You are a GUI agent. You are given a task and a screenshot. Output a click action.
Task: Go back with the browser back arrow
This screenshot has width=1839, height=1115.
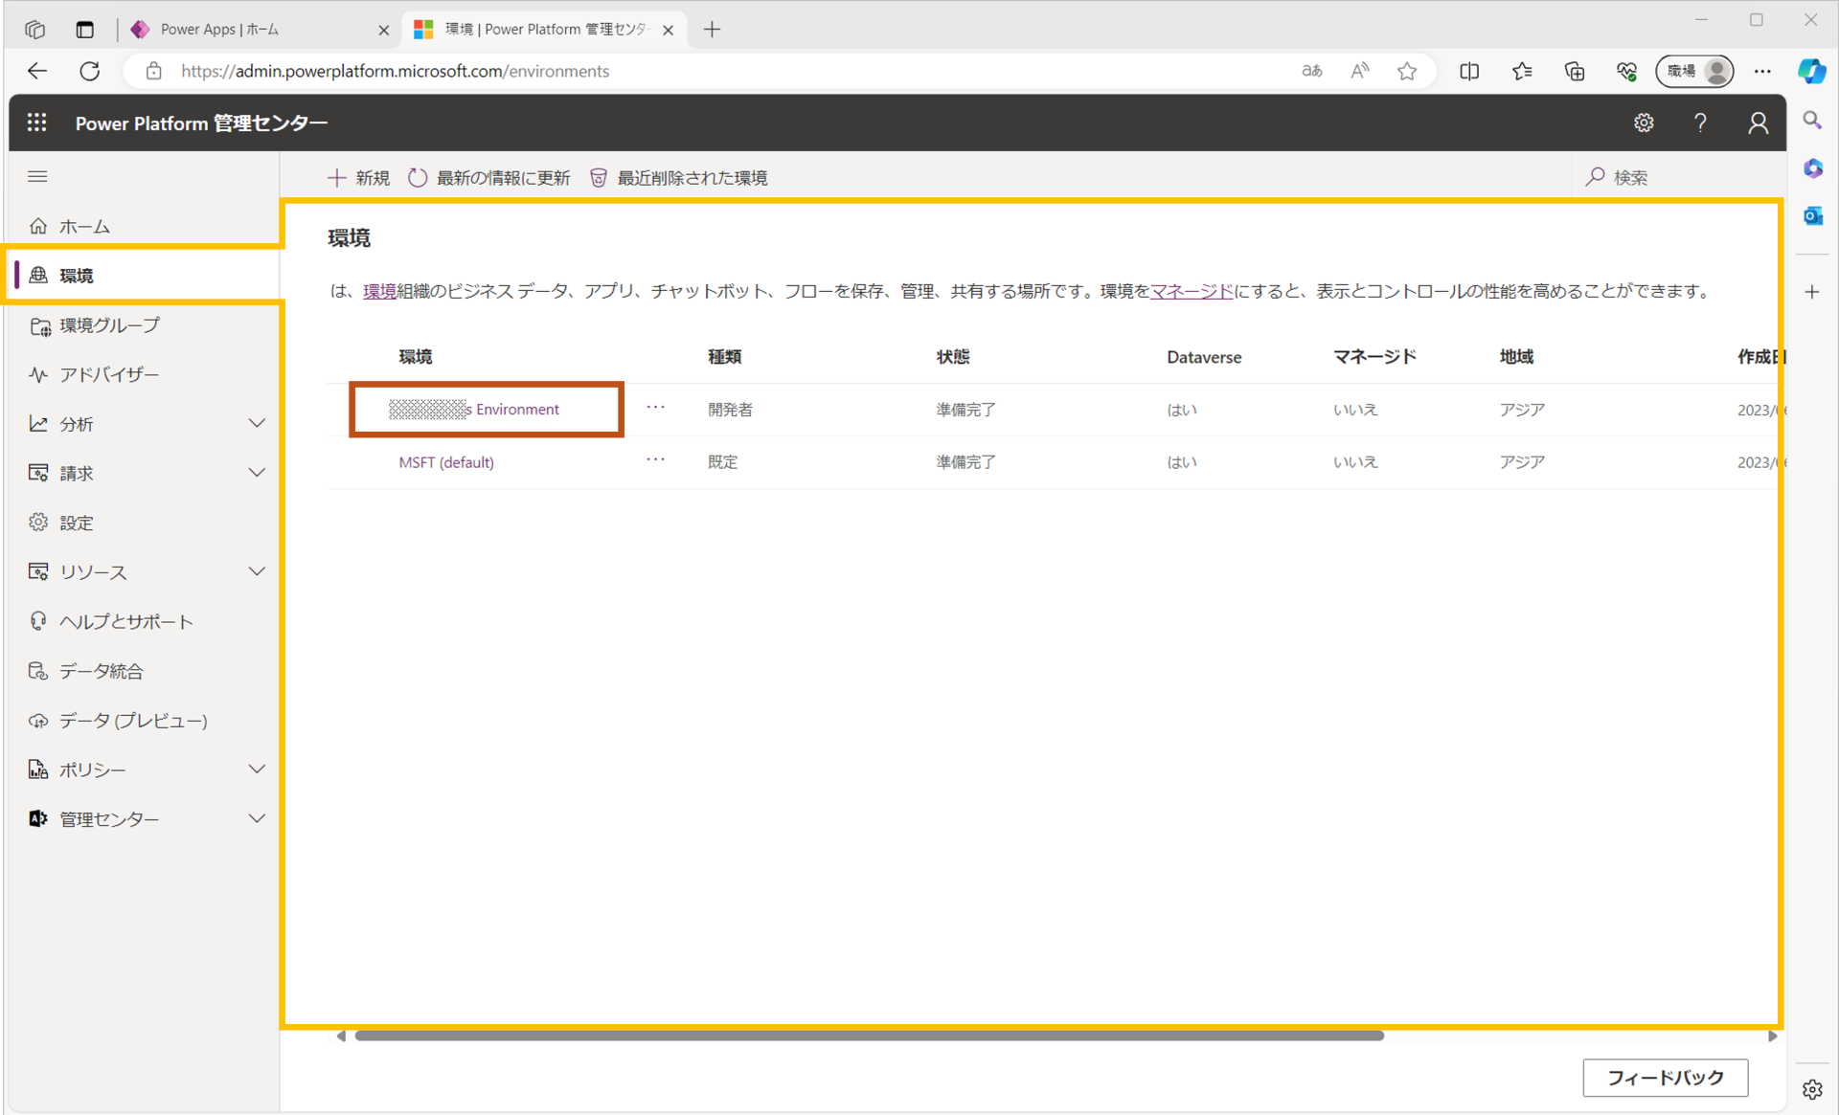pos(37,71)
